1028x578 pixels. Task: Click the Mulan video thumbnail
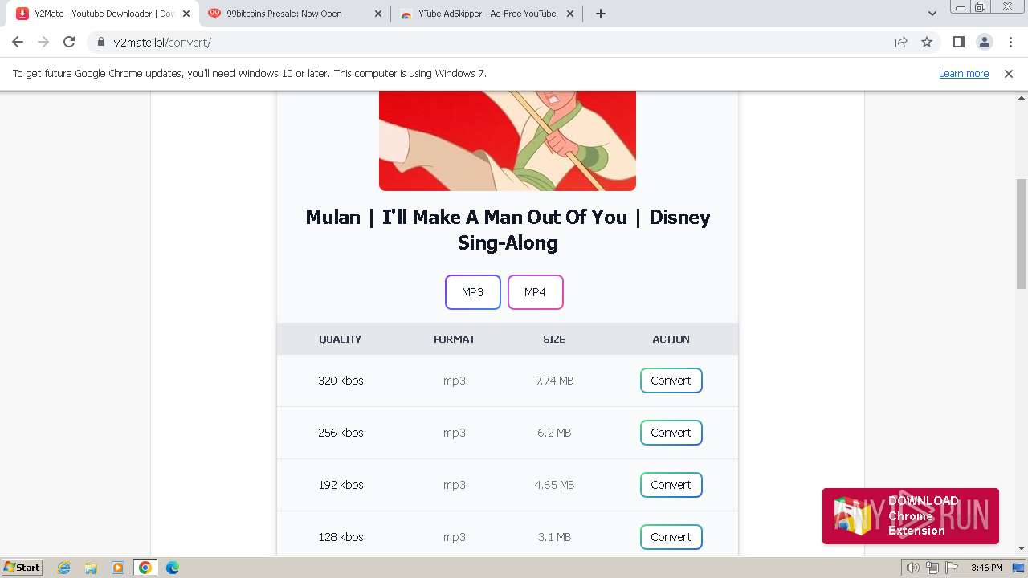508,140
